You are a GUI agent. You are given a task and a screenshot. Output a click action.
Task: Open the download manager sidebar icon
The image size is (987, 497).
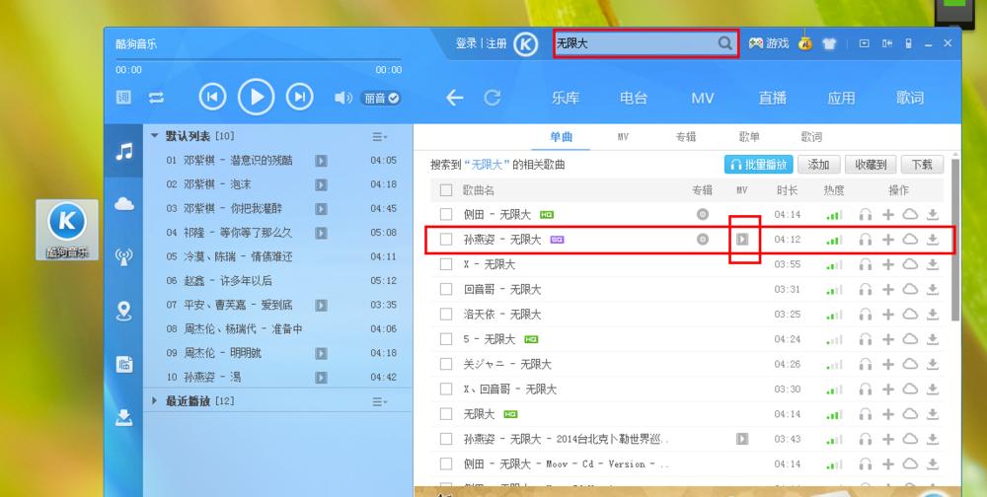coord(124,418)
